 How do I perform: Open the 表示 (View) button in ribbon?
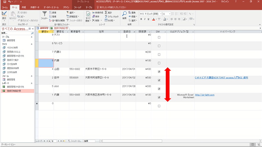click(x=4, y=16)
